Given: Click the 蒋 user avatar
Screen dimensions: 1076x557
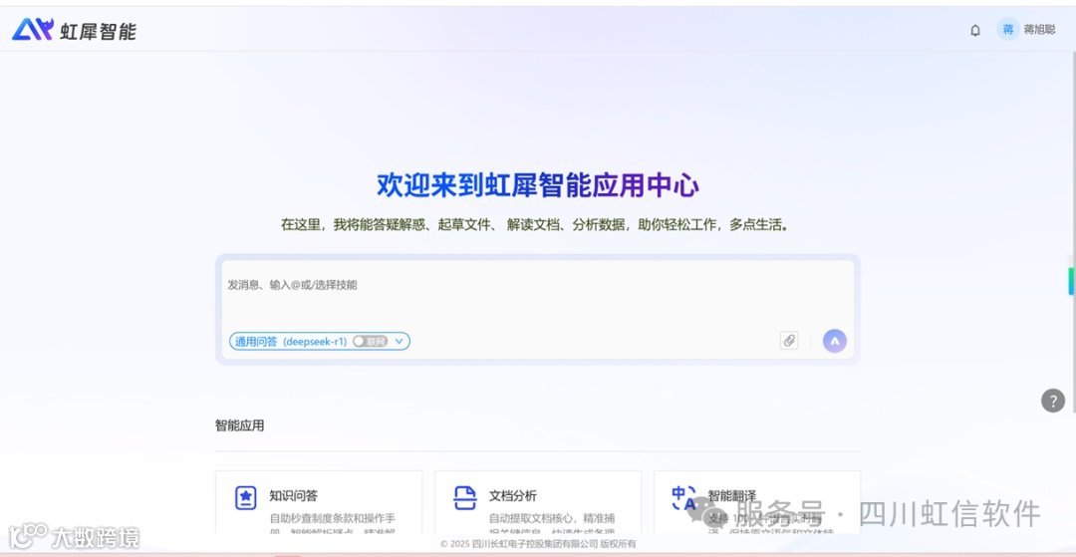Looking at the screenshot, I should click(x=1008, y=30).
